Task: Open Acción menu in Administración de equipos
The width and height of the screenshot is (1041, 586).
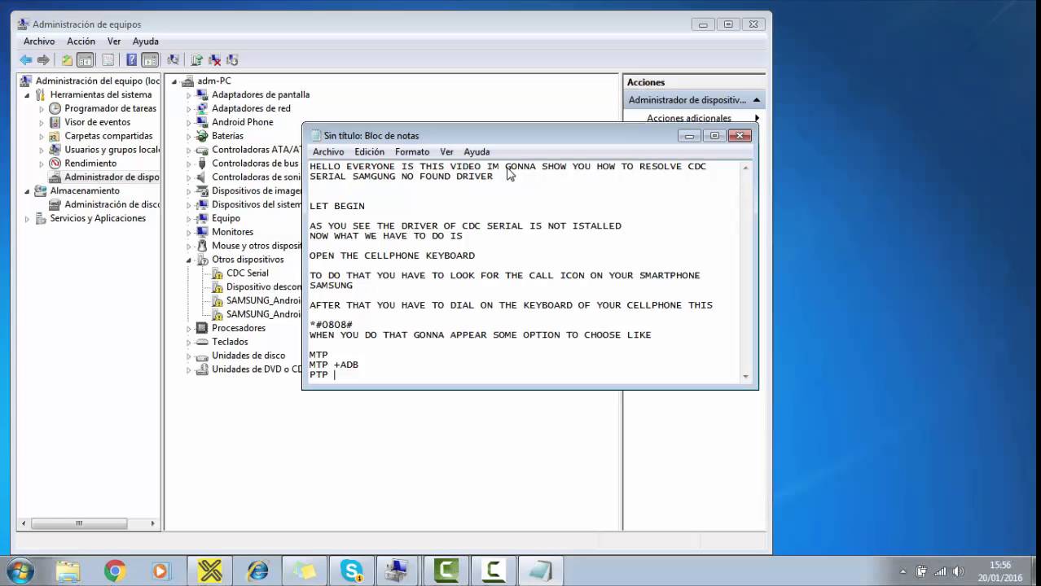Action: (x=81, y=42)
